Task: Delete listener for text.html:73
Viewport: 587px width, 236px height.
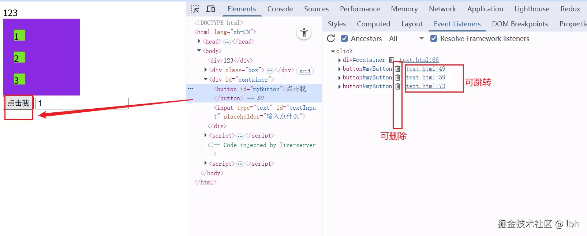Action: tap(398, 86)
